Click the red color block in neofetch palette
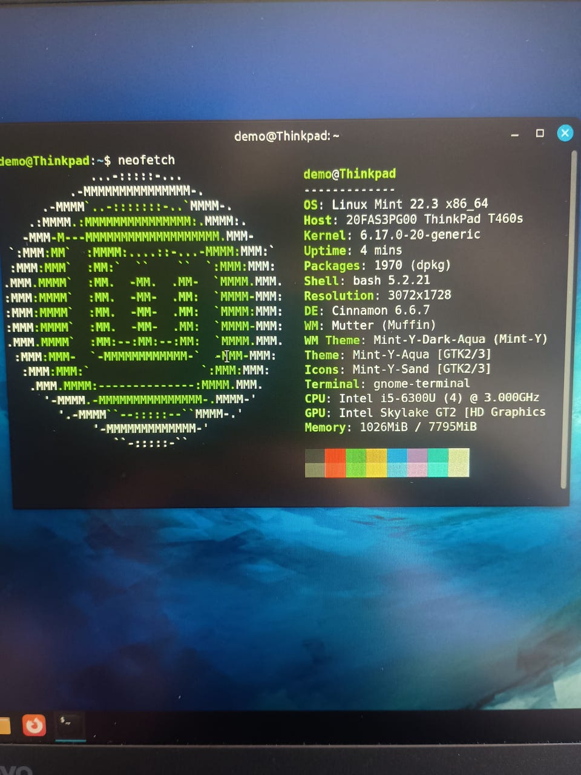 (335, 463)
